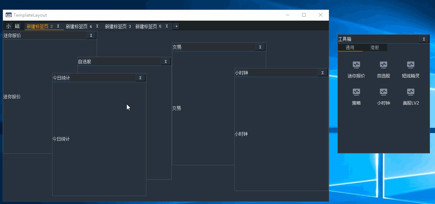Minimize the TemplateLayout window
Image resolution: width=435 pixels, height=204 pixels.
[x=288, y=15]
